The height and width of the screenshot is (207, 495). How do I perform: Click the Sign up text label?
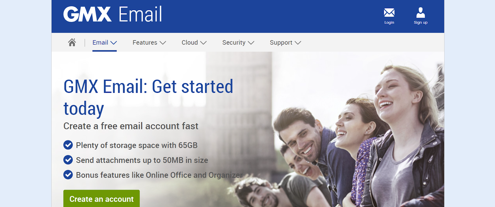coord(420,23)
